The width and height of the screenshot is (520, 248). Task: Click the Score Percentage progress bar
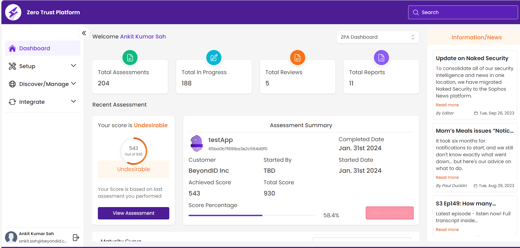(x=251, y=216)
